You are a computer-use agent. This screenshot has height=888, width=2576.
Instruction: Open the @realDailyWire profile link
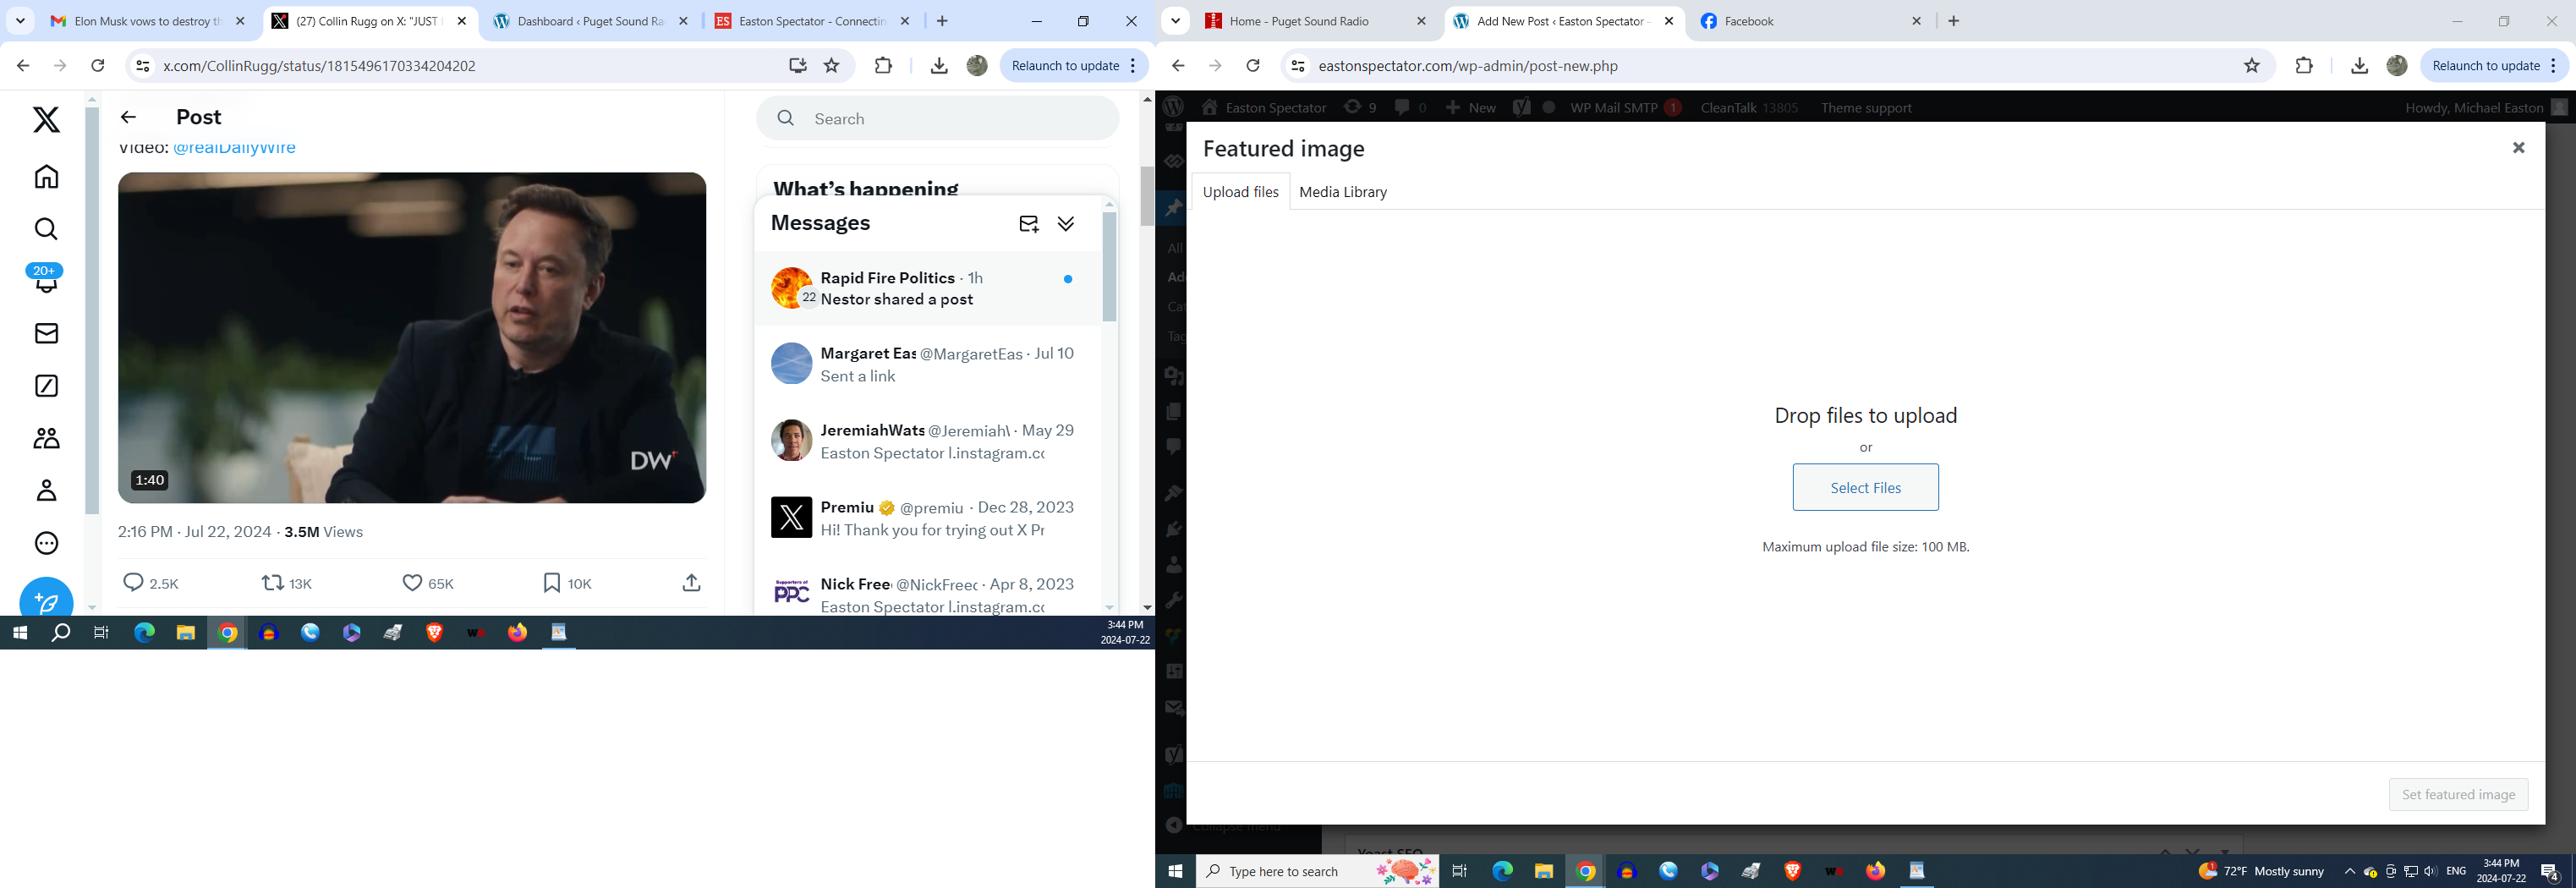[x=234, y=148]
